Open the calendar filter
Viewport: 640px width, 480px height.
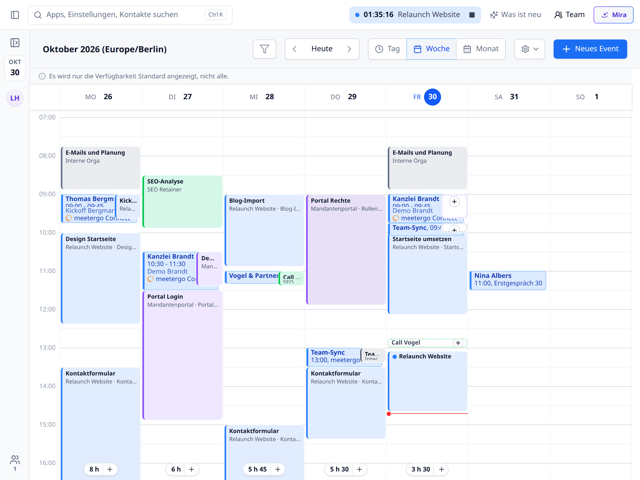[x=265, y=49]
